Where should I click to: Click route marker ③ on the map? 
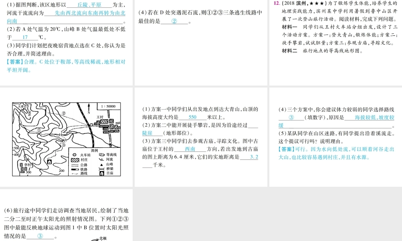click(x=64, y=145)
